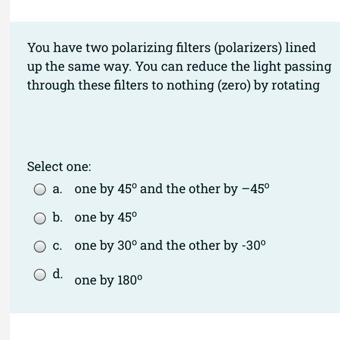Click the white area below the question card
The height and width of the screenshot is (340, 340).
pos(173,326)
